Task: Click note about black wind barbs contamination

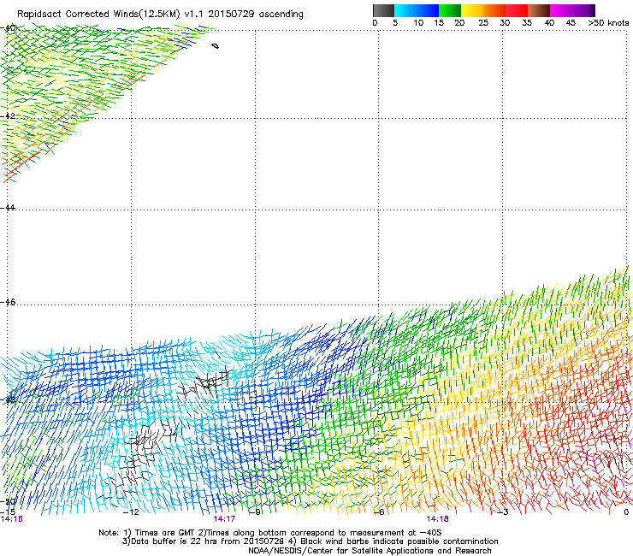Action: (399, 541)
